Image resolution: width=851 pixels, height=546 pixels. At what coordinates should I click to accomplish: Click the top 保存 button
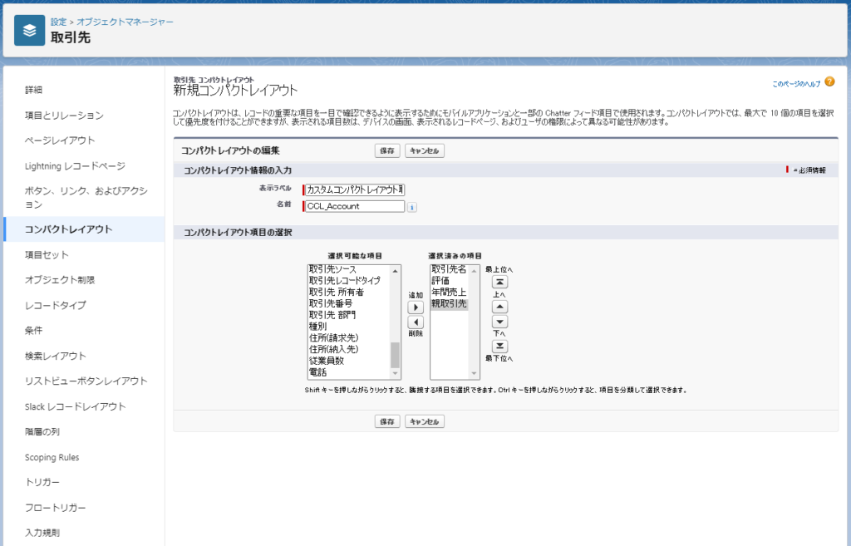[x=386, y=151]
